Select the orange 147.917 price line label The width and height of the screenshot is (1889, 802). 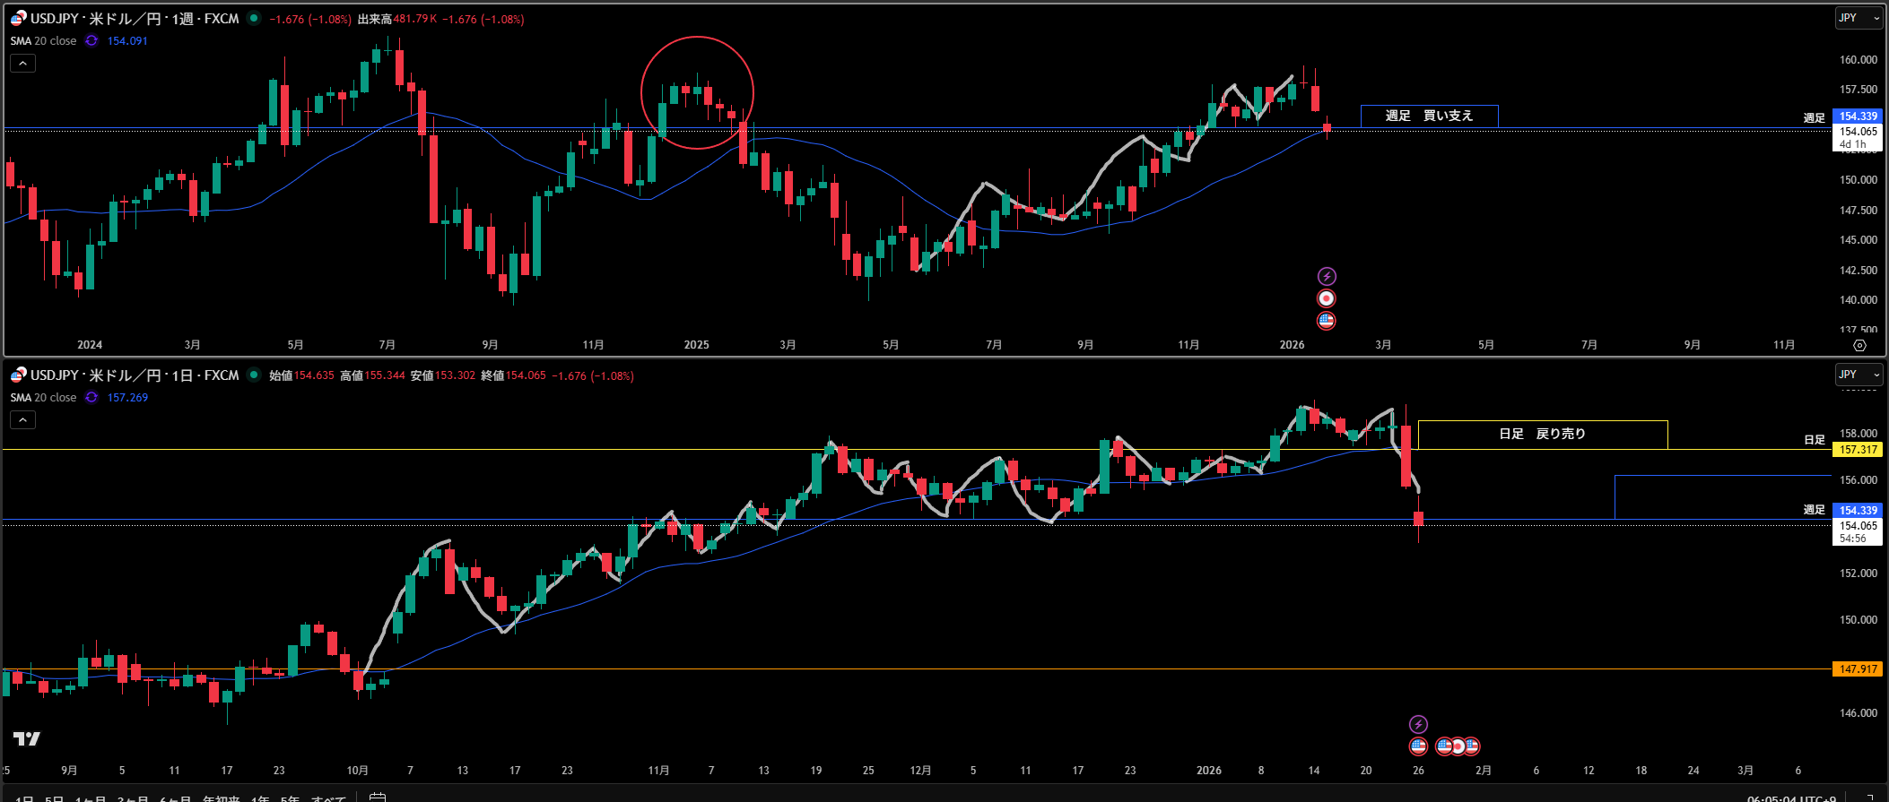tap(1858, 669)
